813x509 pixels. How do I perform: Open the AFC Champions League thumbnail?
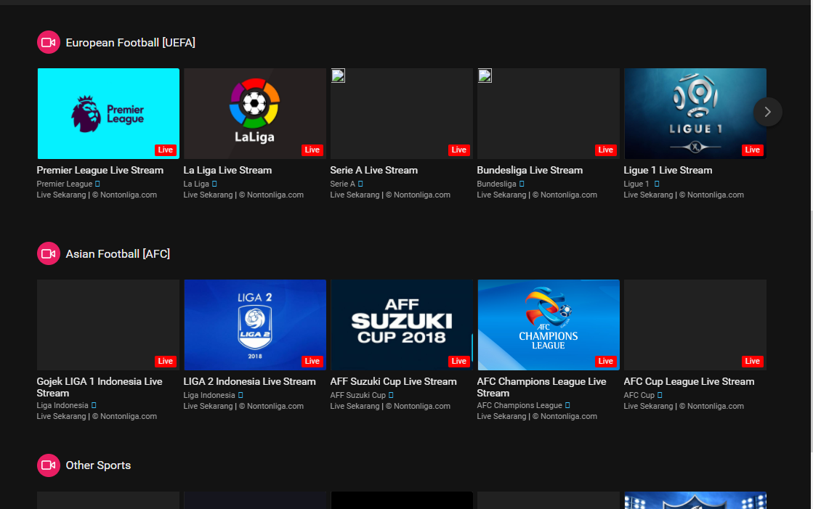click(548, 325)
